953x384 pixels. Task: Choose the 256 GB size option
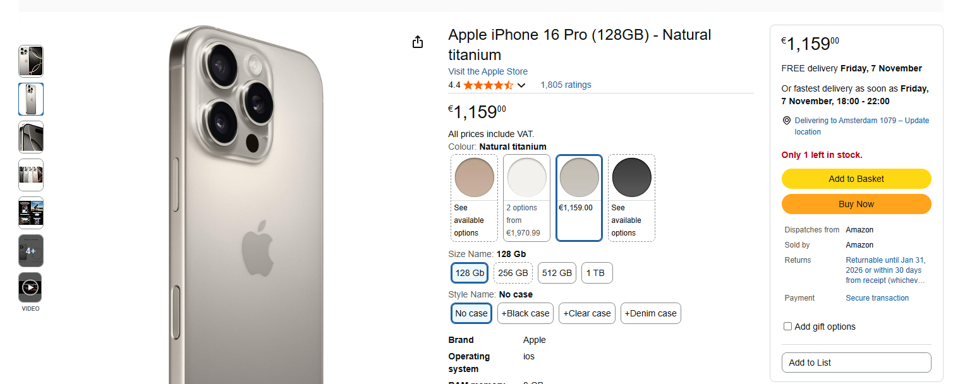pos(513,273)
